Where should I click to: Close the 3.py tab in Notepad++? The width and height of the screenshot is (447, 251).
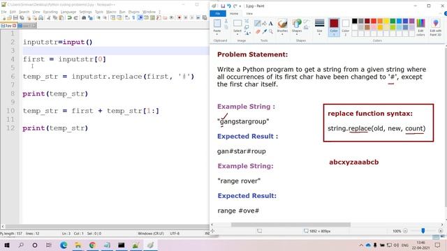coord(14,26)
